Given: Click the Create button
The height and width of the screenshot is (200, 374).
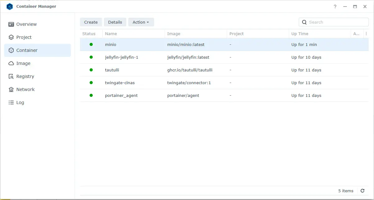Looking at the screenshot, I should pyautogui.click(x=91, y=22).
